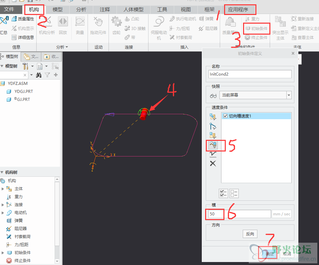Switch to the 模型 ribbon tab
The height and width of the screenshot is (265, 319).
click(57, 9)
